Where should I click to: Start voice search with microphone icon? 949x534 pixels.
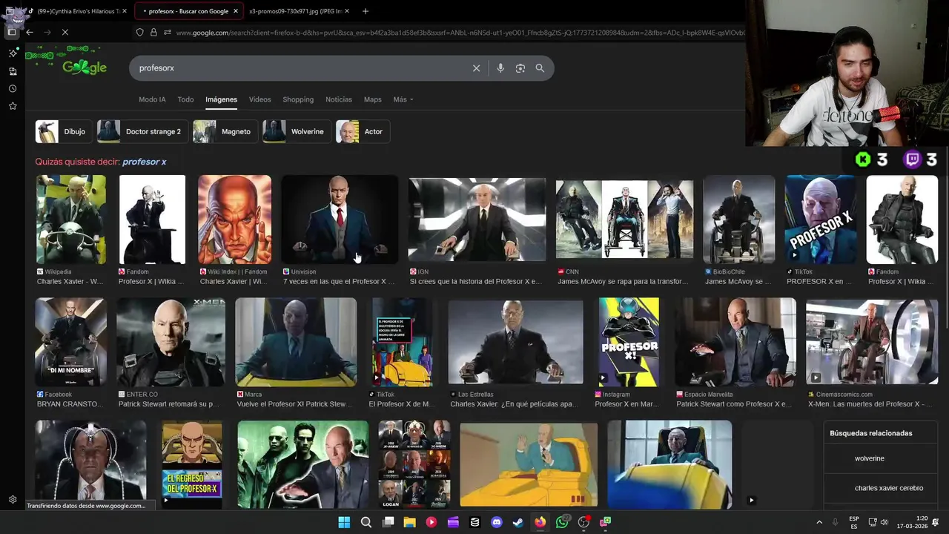(x=500, y=68)
